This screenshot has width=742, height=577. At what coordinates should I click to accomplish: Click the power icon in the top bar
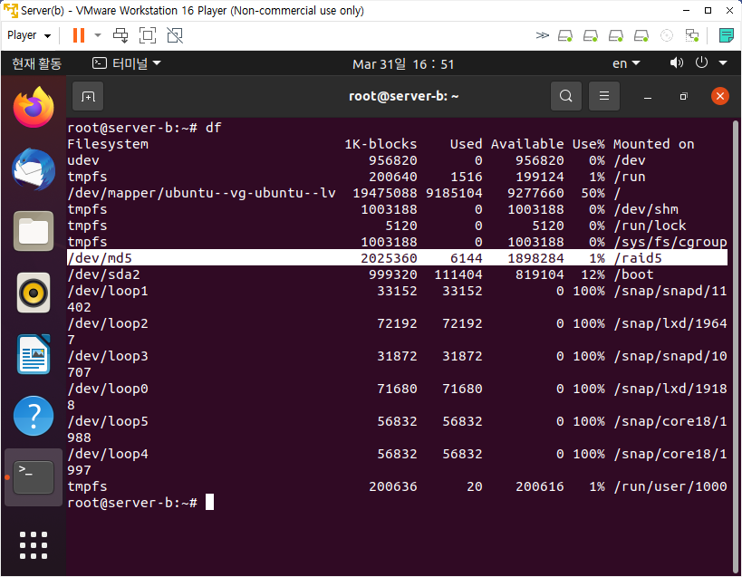pyautogui.click(x=701, y=63)
